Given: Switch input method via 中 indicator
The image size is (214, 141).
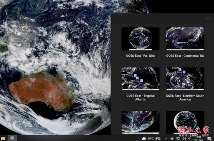Looking at the screenshot, I should tap(189, 139).
